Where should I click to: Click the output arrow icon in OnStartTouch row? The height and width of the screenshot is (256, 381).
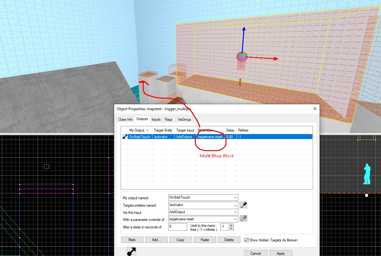click(124, 137)
